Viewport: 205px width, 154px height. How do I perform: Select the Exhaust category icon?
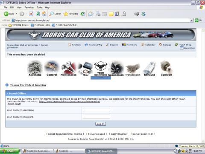(149, 68)
